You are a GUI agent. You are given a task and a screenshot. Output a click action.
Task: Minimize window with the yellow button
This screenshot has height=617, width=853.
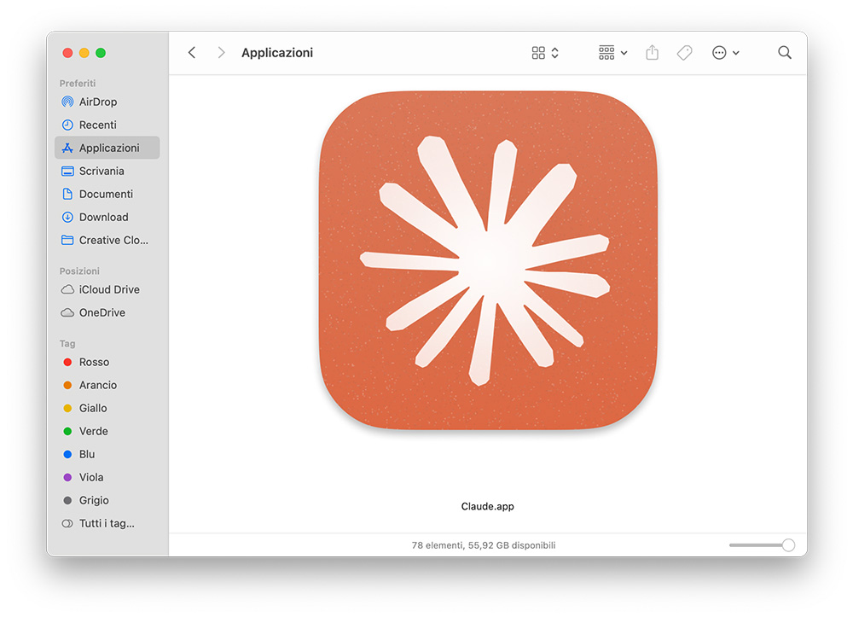tap(84, 53)
